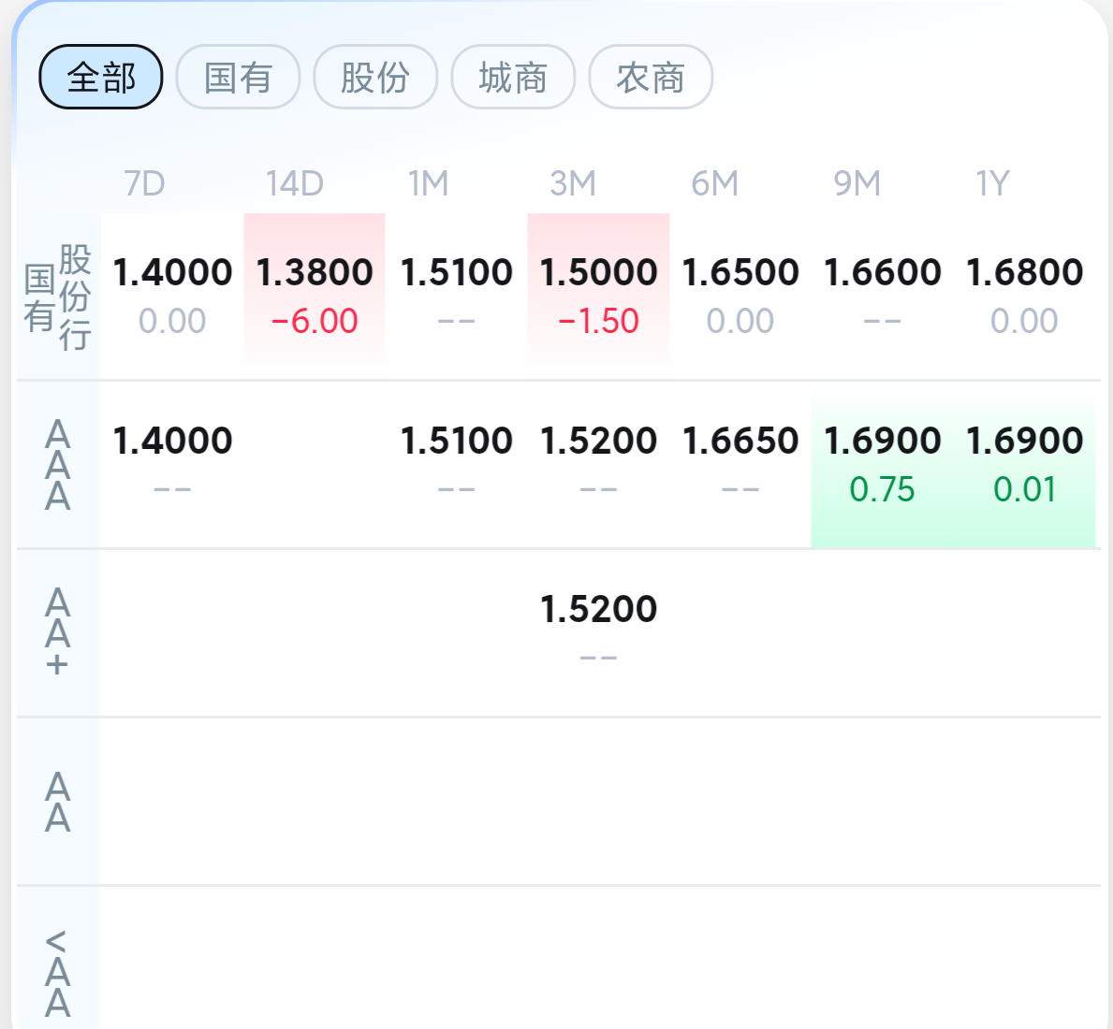Select the 3M column header

pos(573,183)
